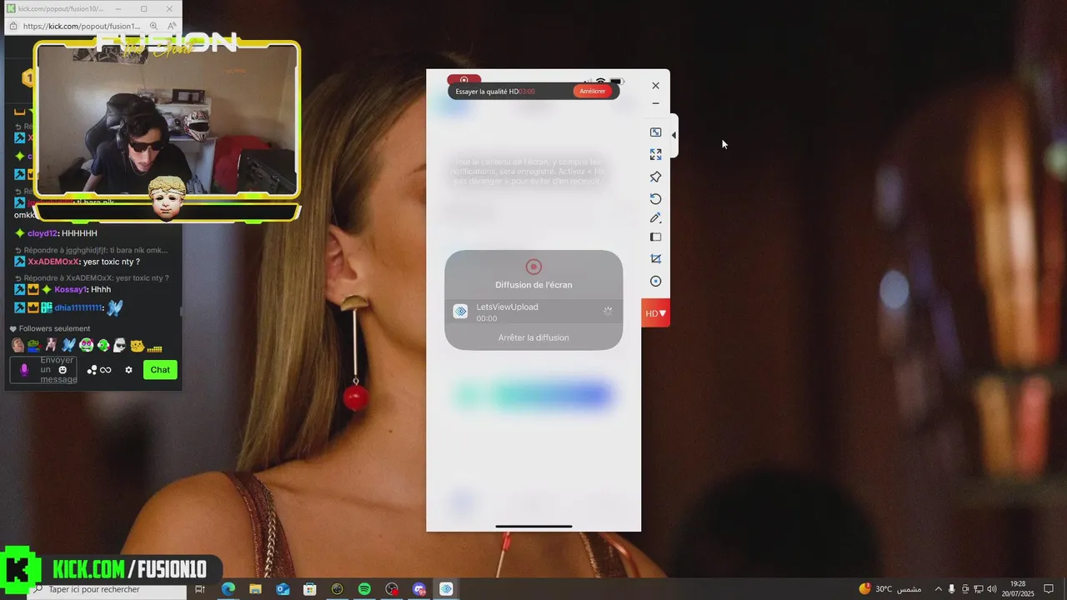Click the volume speaker icon in the system tray
The height and width of the screenshot is (600, 1067).
(990, 589)
